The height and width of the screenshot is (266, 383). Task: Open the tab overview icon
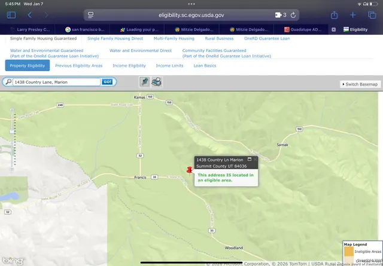click(x=372, y=15)
